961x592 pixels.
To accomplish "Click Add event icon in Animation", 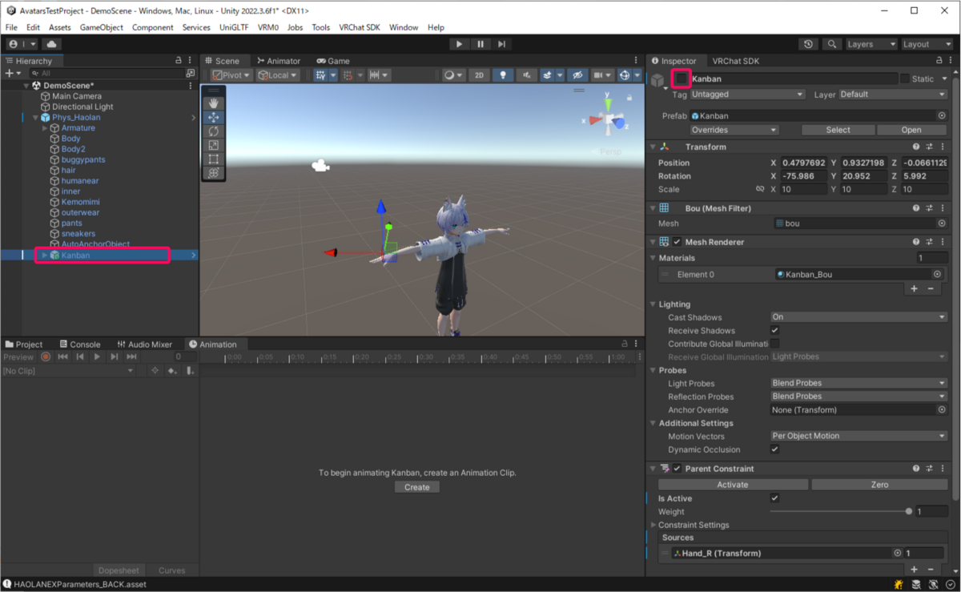I will (190, 371).
